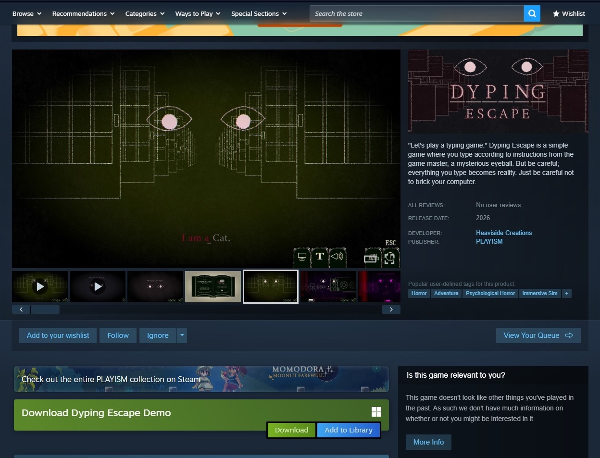Viewport: 600px width, 458px height.
Task: Click the green Download button
Action: (291, 430)
